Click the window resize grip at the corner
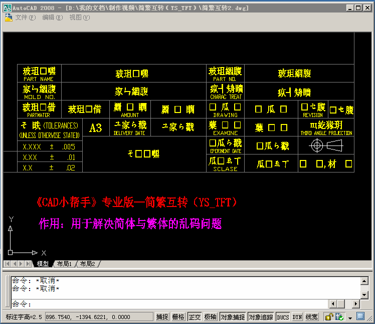This screenshot has width=375, height=324. [x=370, y=319]
